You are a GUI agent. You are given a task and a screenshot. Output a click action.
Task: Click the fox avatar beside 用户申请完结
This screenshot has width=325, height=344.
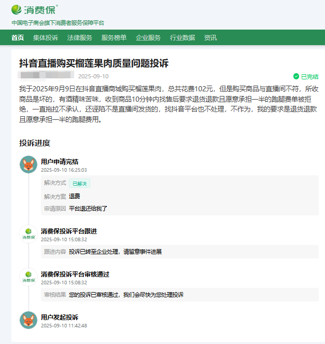(29, 164)
